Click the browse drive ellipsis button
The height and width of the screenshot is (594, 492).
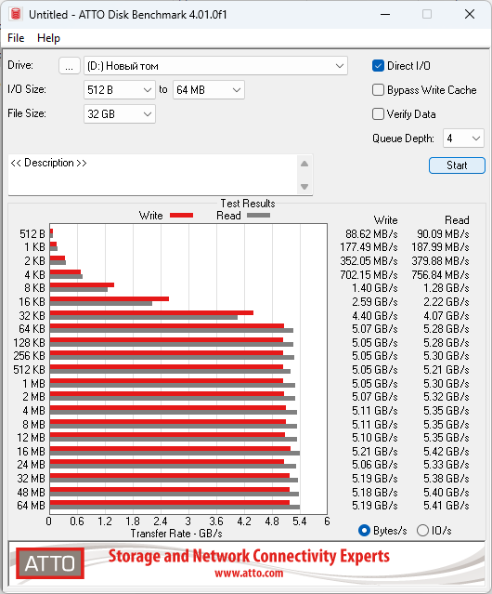tap(70, 66)
